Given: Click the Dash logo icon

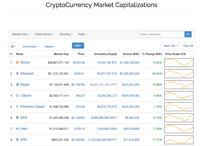Looking at the screenshot, I should pos(17,129).
